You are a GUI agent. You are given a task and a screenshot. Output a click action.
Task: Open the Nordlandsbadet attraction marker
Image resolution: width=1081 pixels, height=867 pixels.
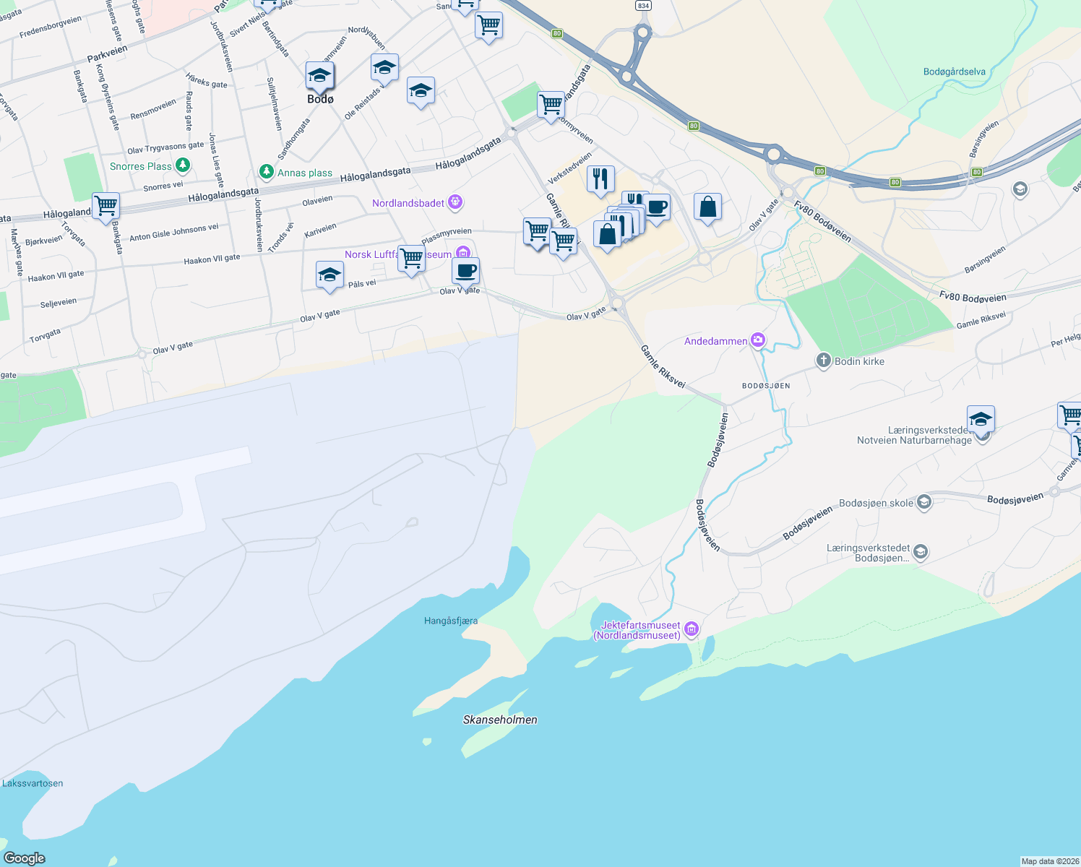(x=455, y=202)
